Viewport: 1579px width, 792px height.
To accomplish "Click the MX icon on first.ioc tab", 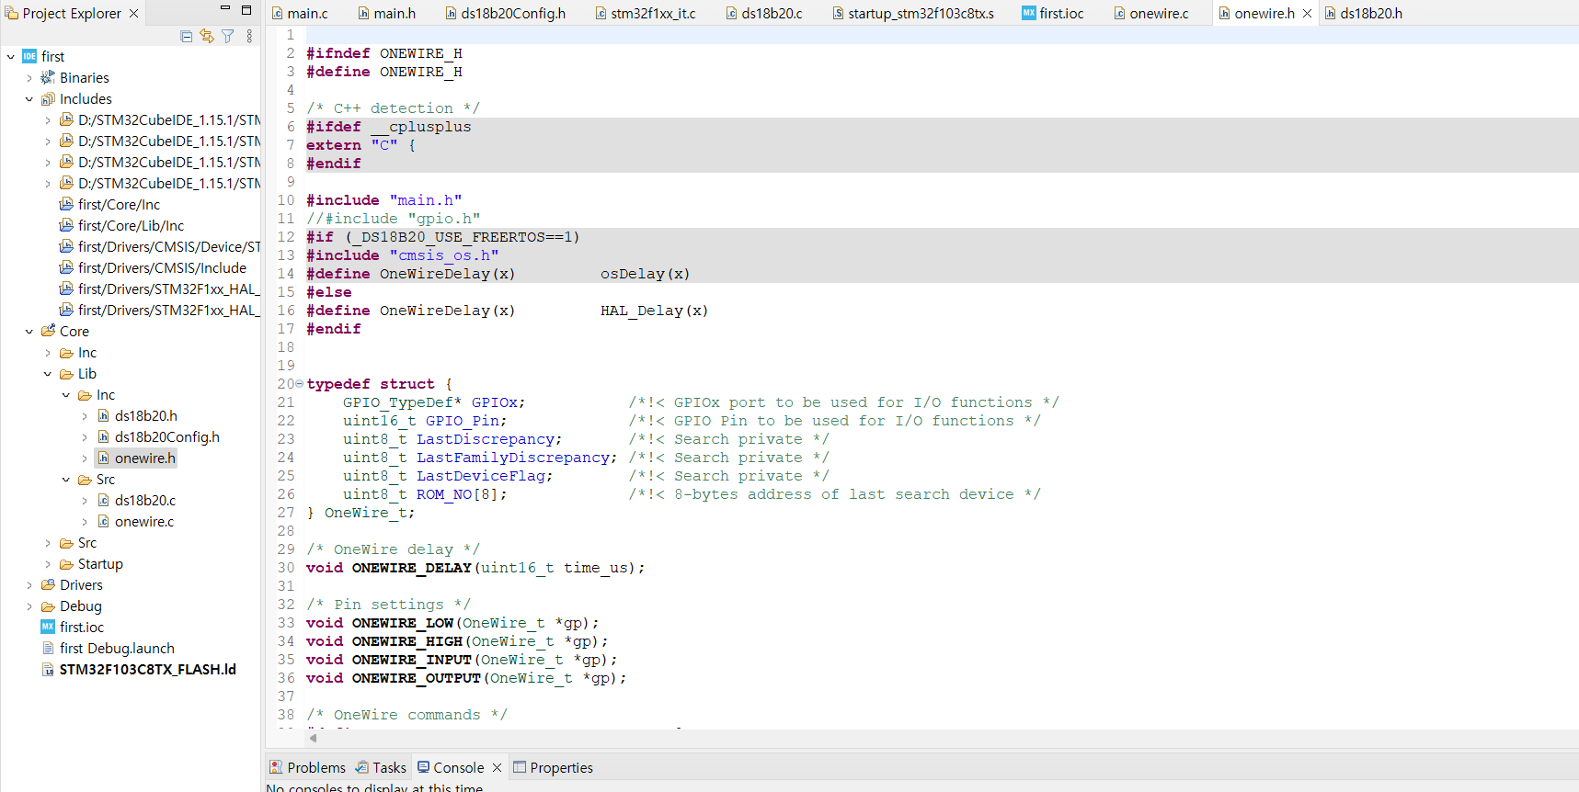I will 1029,14.
